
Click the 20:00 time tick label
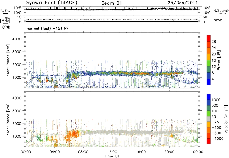pyautogui.click(x=169, y=152)
